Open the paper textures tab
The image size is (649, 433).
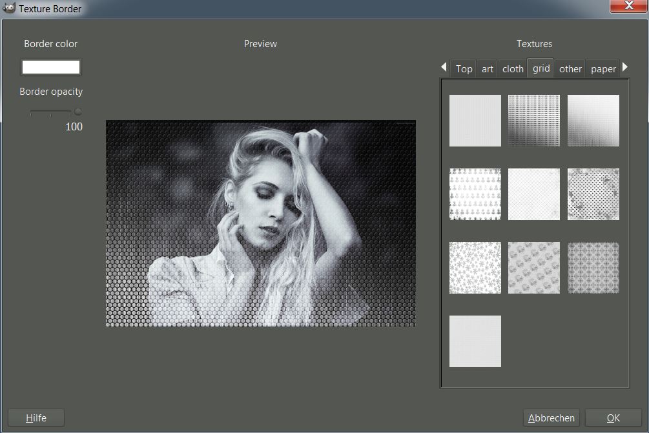[x=603, y=69]
